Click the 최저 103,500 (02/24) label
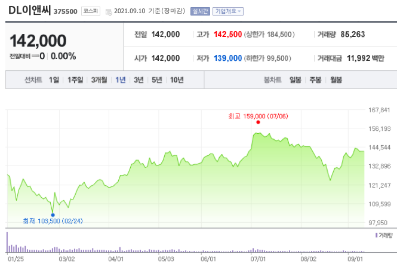 click(x=53, y=221)
